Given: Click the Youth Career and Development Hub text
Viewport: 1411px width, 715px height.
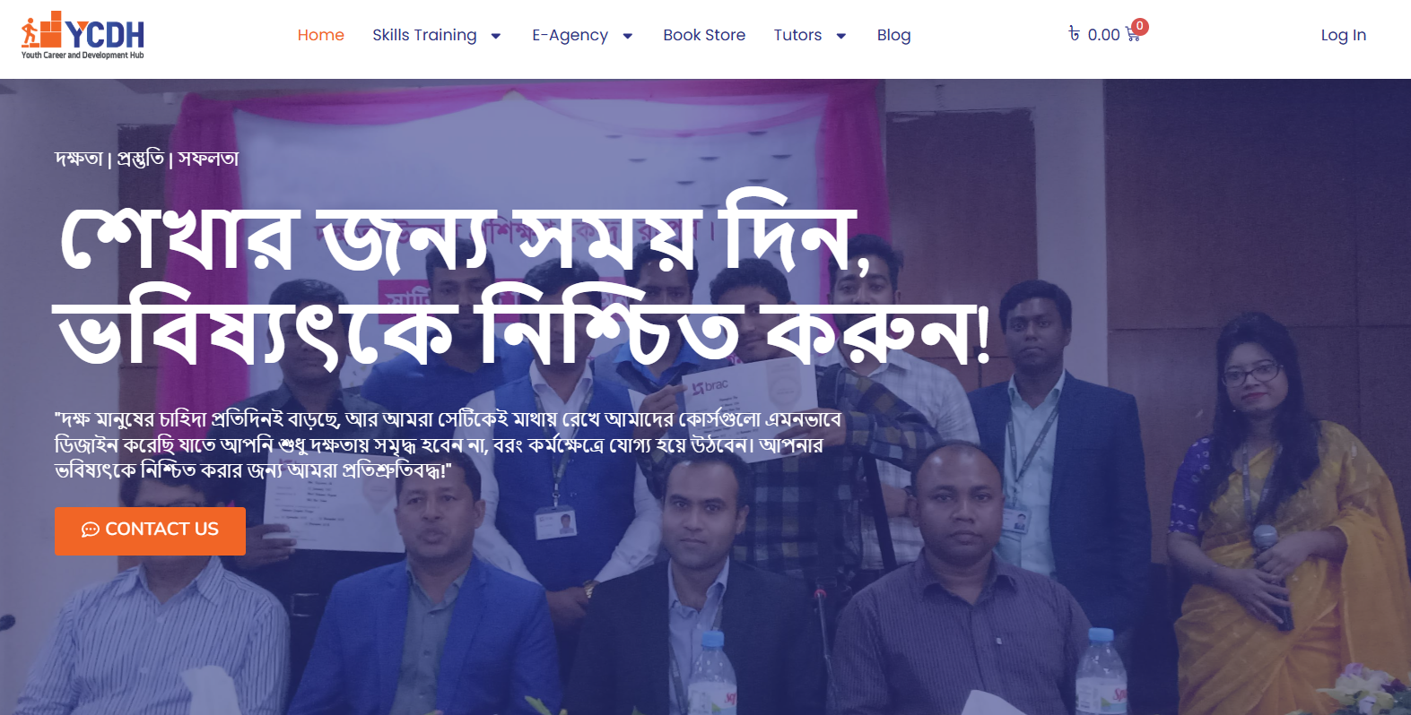Looking at the screenshot, I should pos(83,55).
